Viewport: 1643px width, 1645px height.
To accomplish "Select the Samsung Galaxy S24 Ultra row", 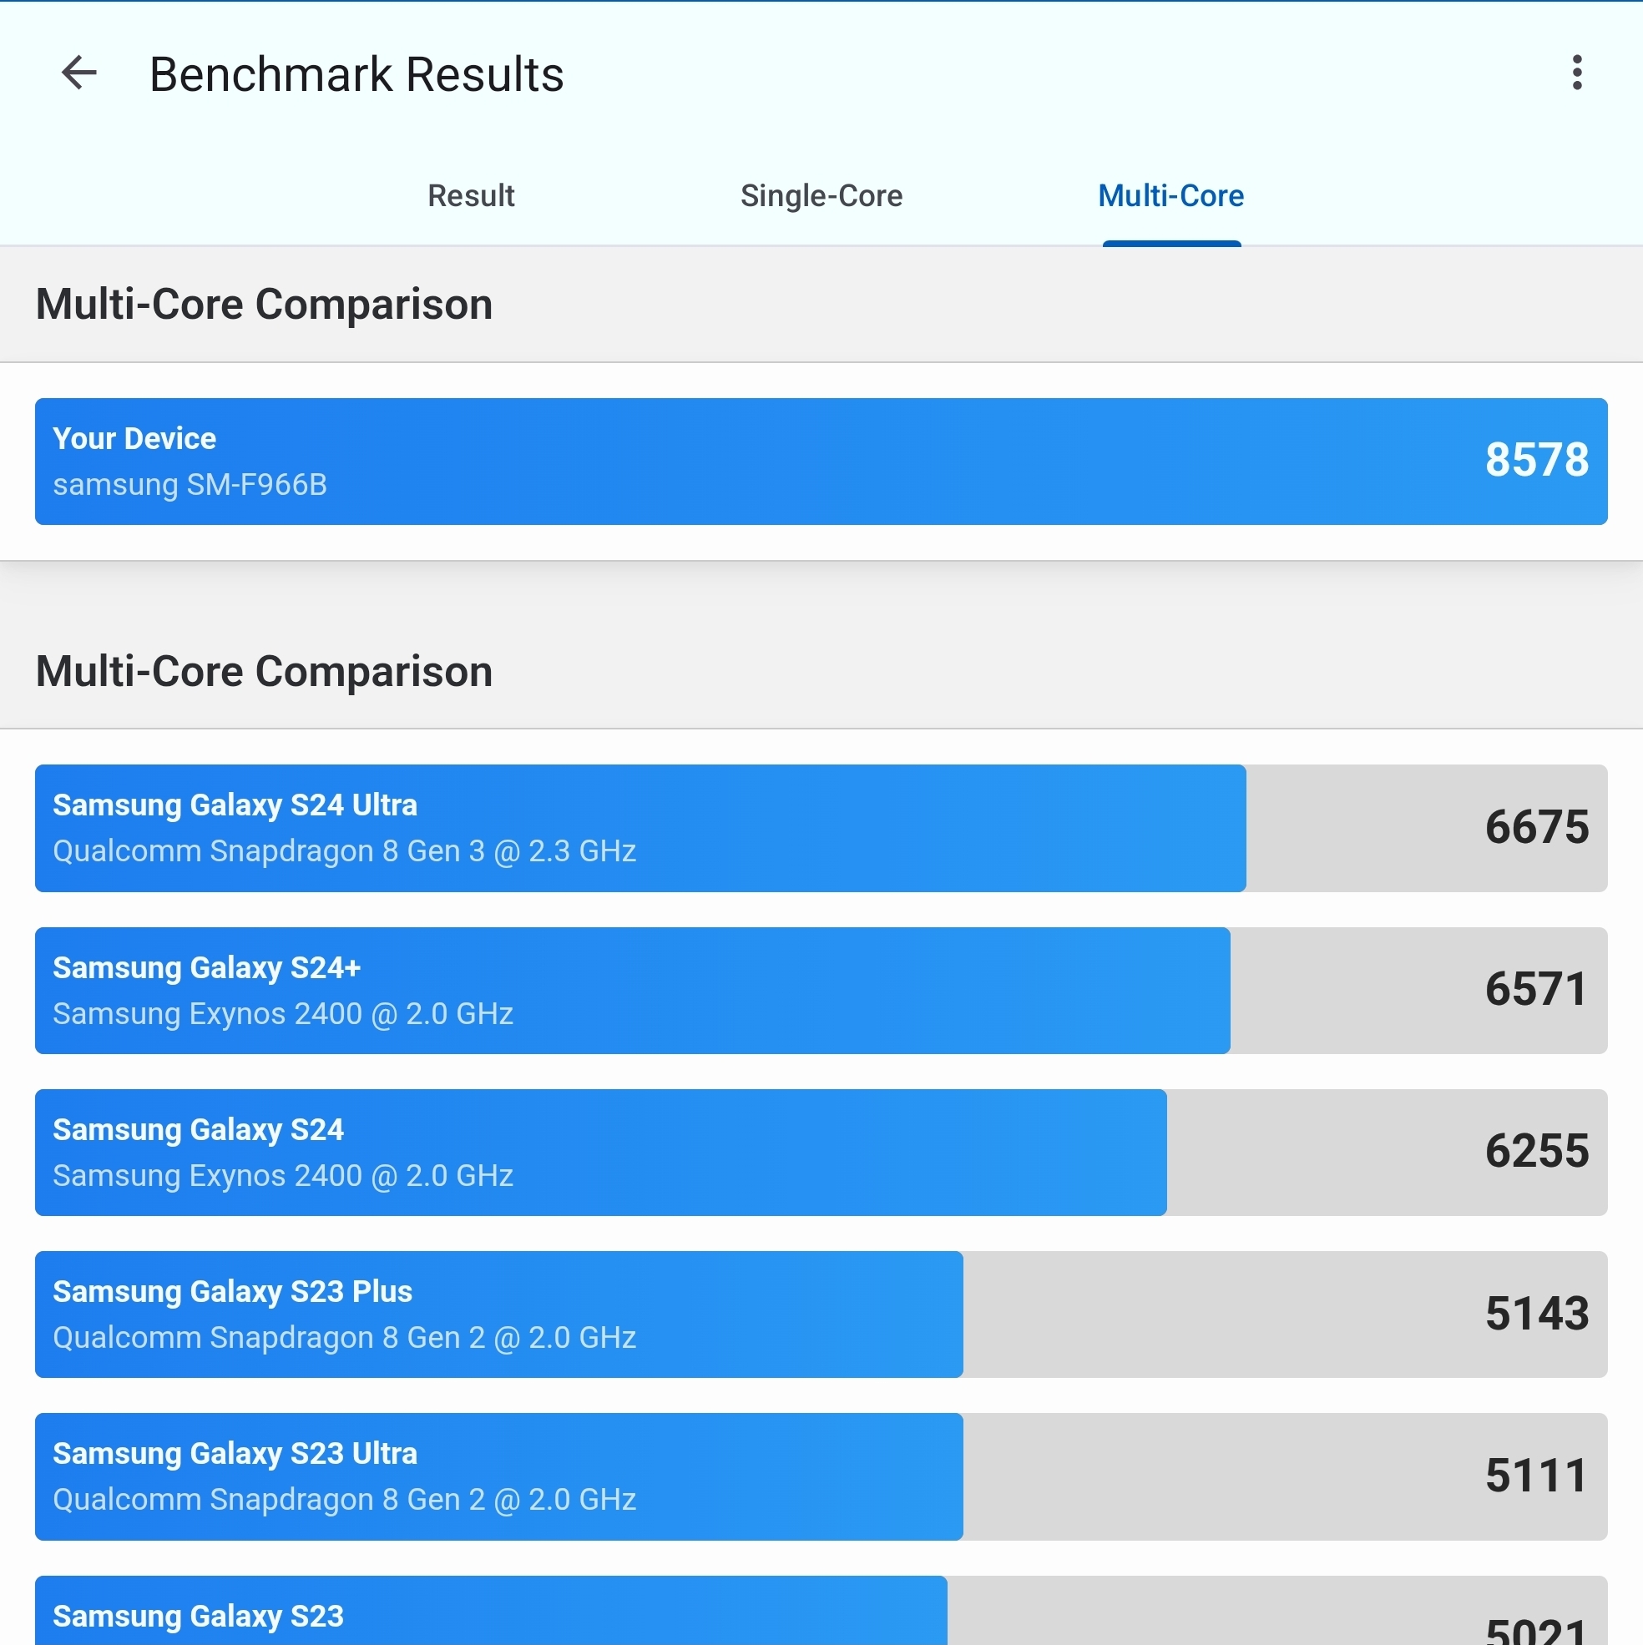I will [821, 829].
